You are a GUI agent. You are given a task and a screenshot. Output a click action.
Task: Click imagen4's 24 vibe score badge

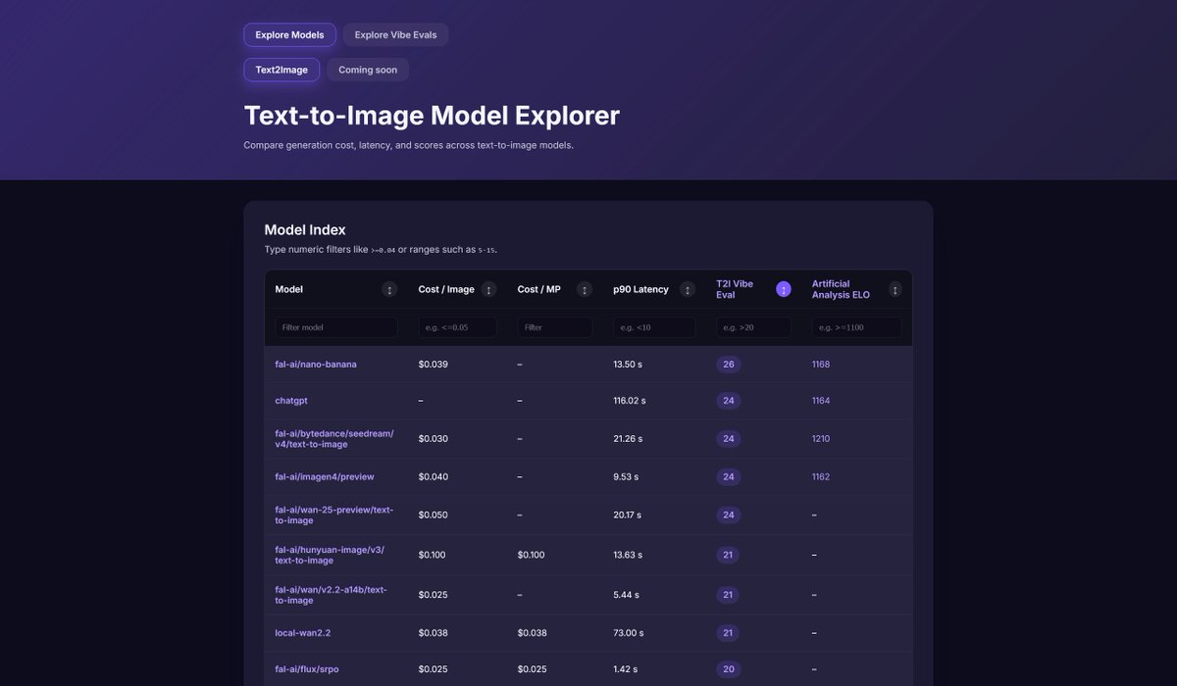coord(728,477)
